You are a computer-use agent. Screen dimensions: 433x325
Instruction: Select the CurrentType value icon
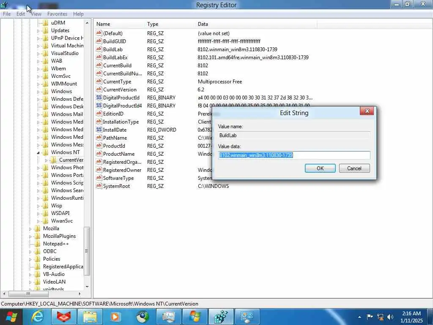99,81
